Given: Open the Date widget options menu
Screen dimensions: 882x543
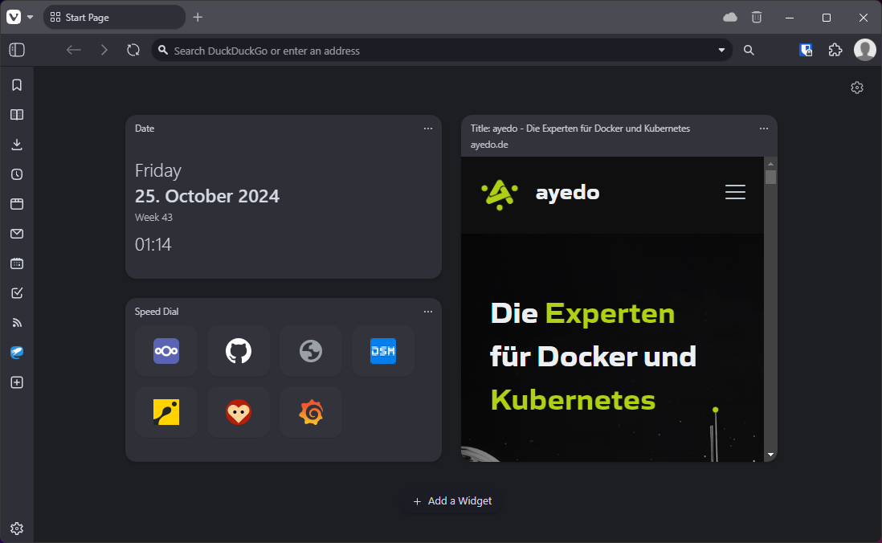Looking at the screenshot, I should tap(428, 129).
